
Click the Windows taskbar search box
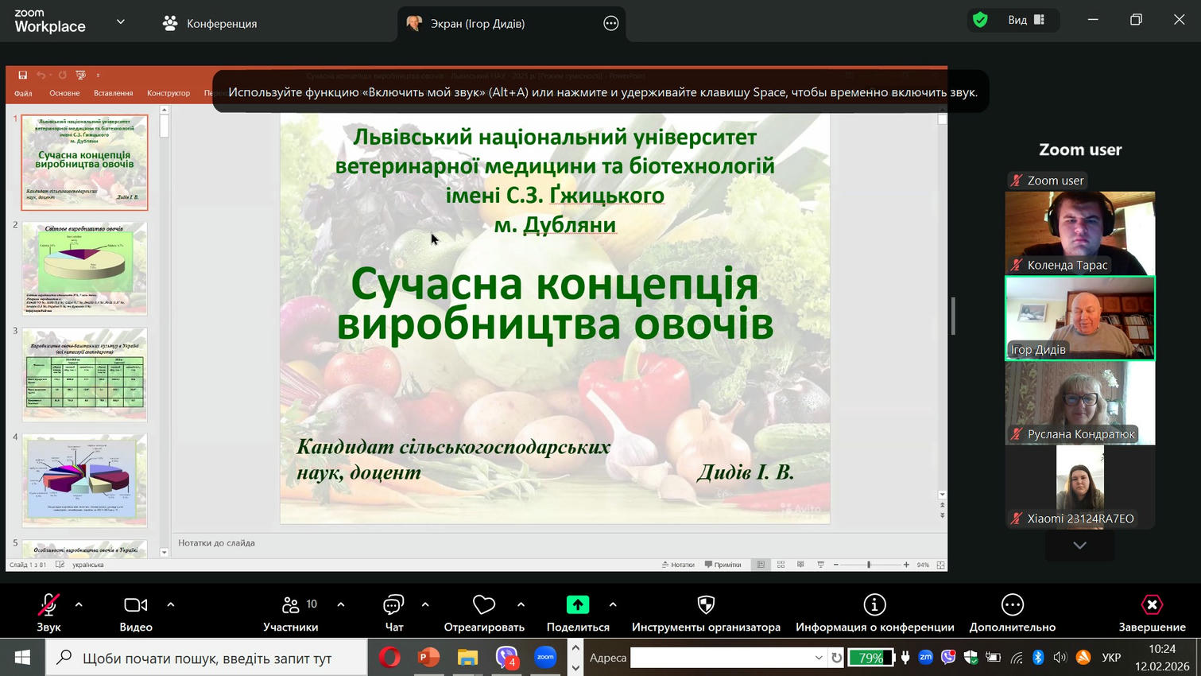coord(207,658)
